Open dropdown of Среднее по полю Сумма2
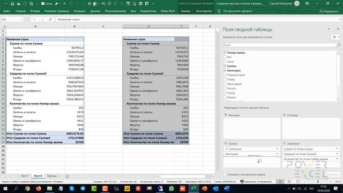 coord(337,154)
